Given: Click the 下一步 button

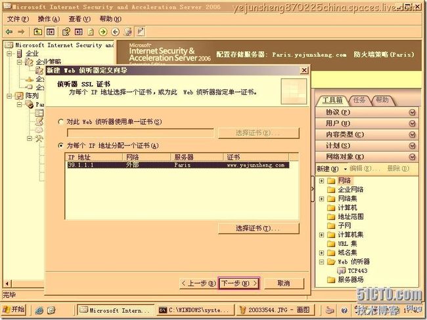Looking at the screenshot, I should 239,283.
